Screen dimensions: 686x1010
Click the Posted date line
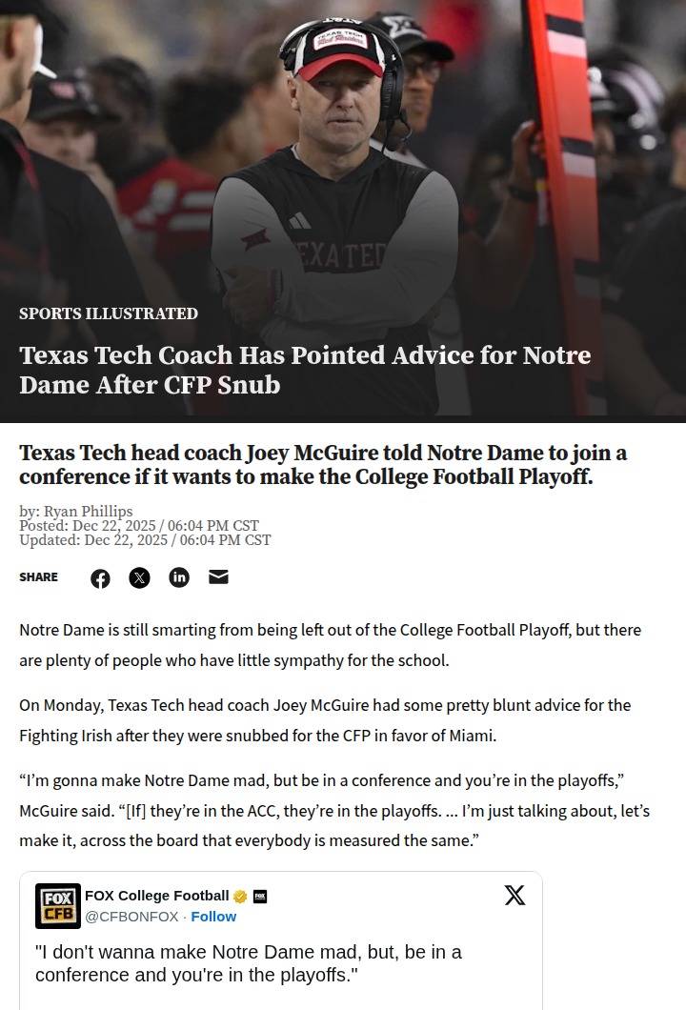coord(139,526)
